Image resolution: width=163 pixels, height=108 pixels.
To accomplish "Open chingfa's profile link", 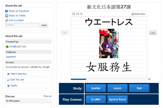I will click(x=13, y=47).
